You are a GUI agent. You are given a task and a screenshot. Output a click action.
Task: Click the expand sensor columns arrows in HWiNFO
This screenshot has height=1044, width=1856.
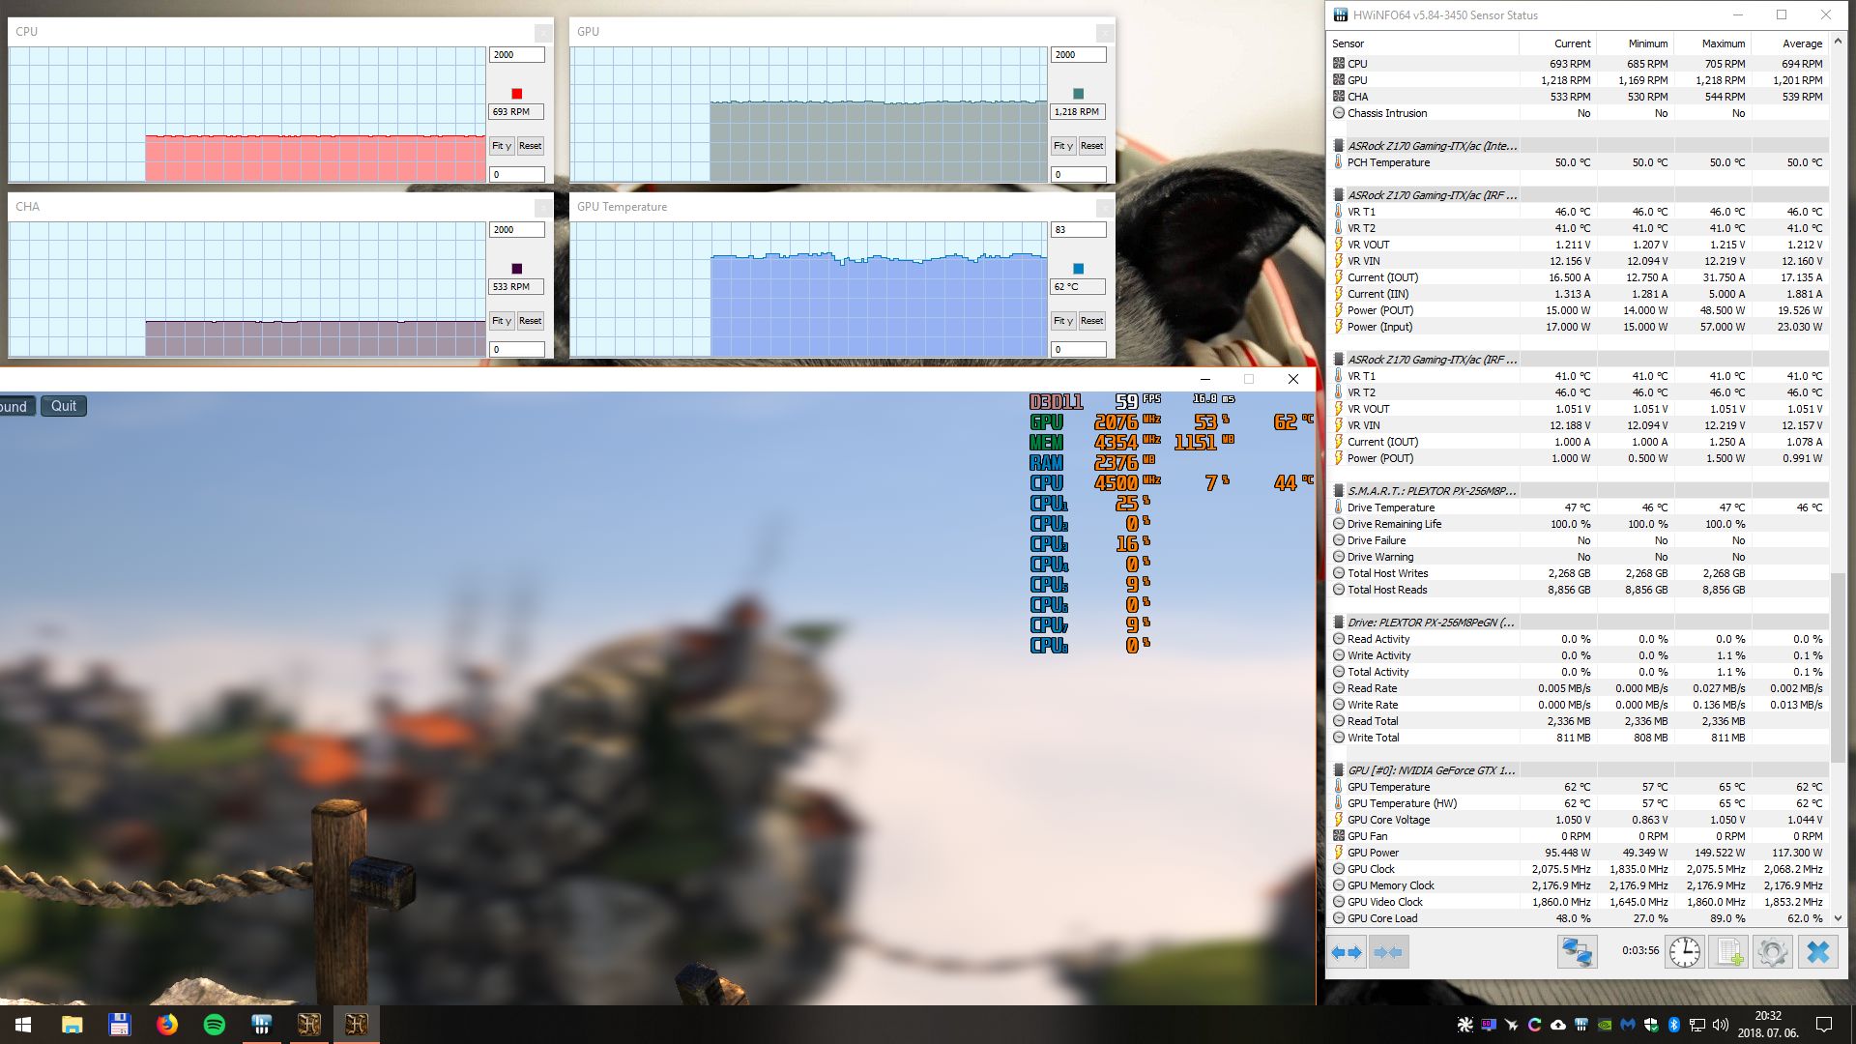[x=1347, y=952]
